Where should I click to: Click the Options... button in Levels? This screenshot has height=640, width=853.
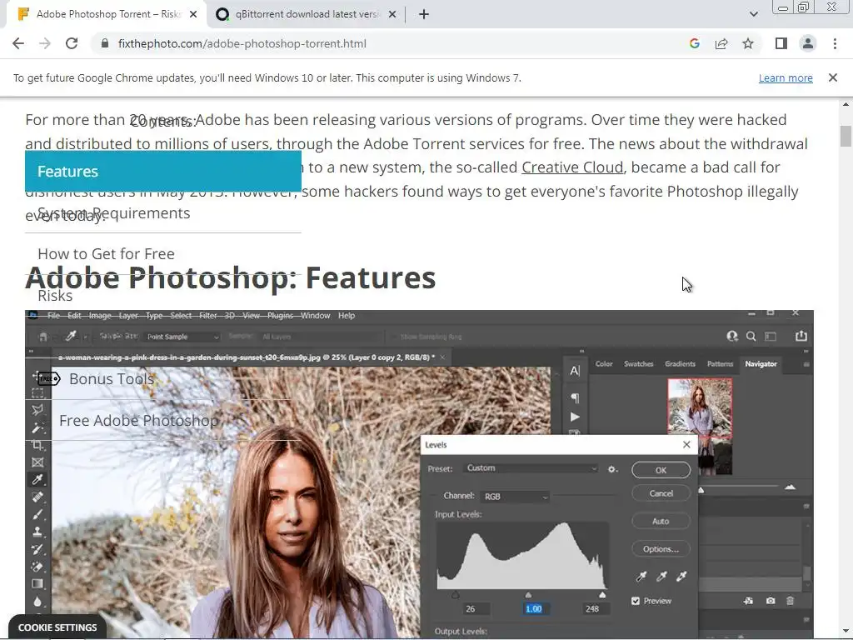tap(661, 549)
